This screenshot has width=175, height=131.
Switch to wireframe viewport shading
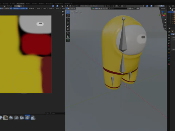tap(158, 6)
